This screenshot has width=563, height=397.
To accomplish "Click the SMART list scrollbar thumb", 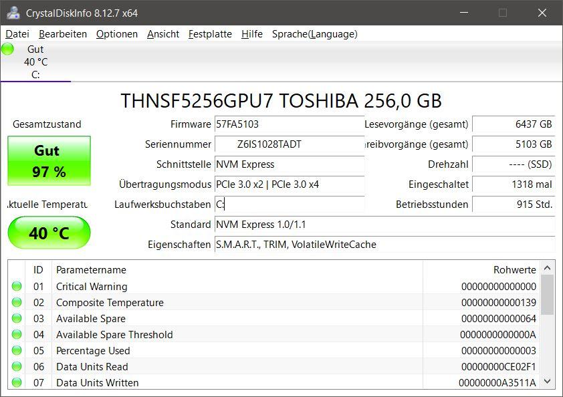I will coord(547,295).
